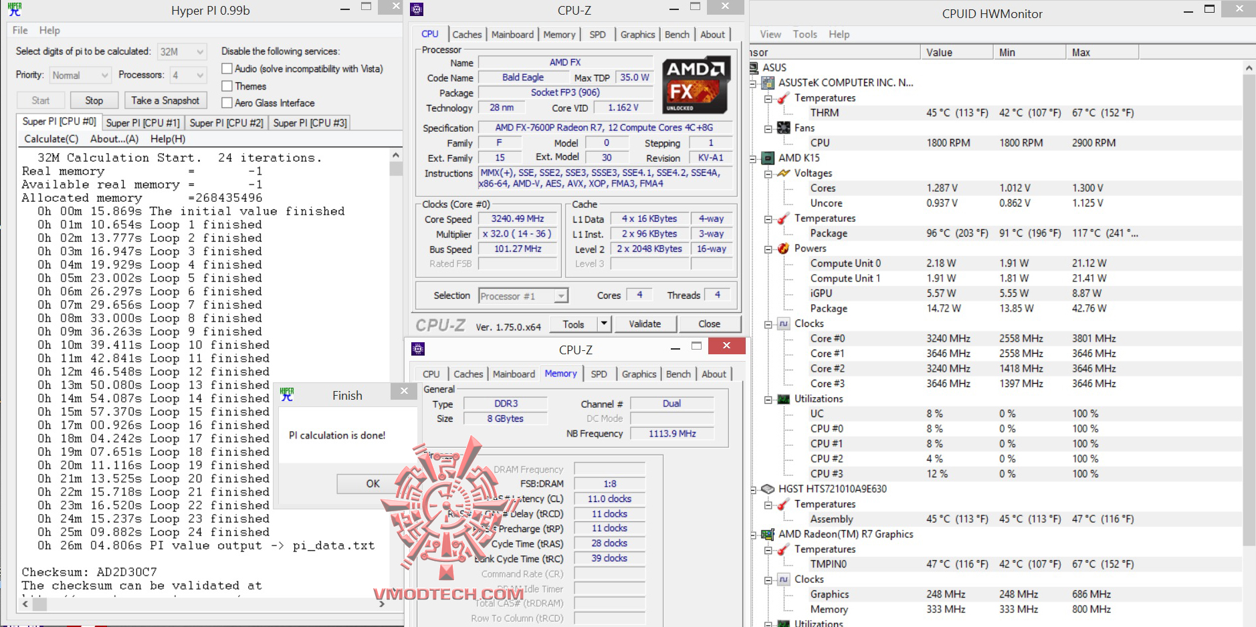This screenshot has width=1256, height=627.
Task: Click the ASUS computer icon in HWMonitor tree
Action: (754, 68)
